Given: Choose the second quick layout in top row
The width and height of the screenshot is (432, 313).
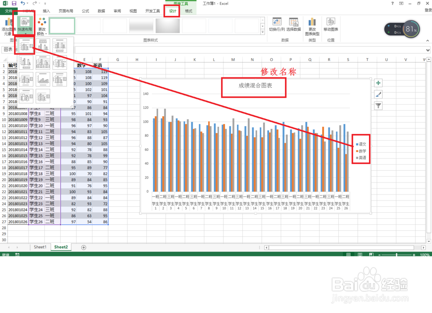Looking at the screenshot, I should pyautogui.click(x=43, y=46).
